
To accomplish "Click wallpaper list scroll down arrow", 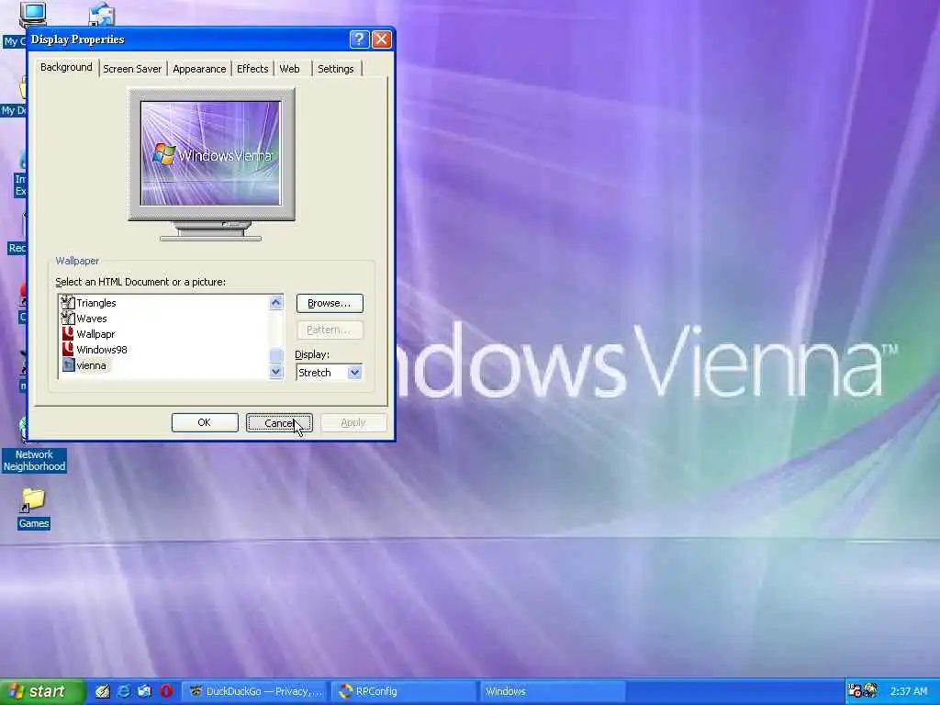I will tap(275, 372).
